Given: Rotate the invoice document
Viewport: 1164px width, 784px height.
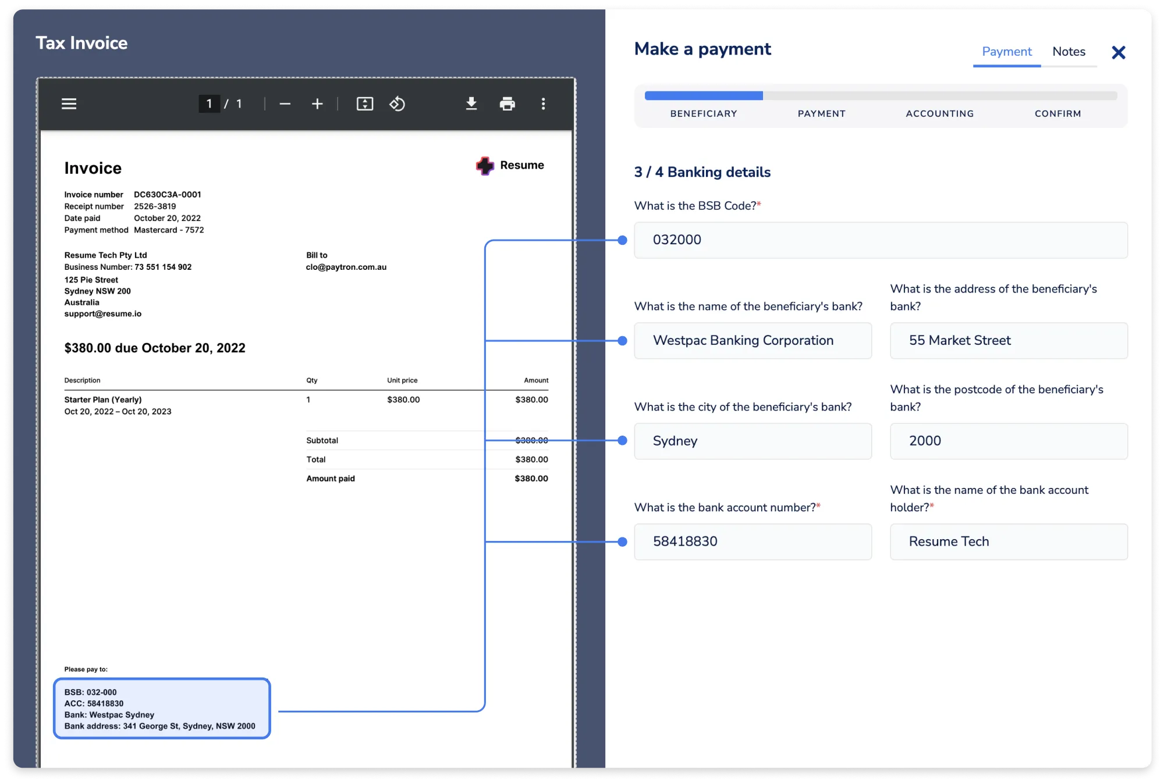Looking at the screenshot, I should [x=398, y=104].
